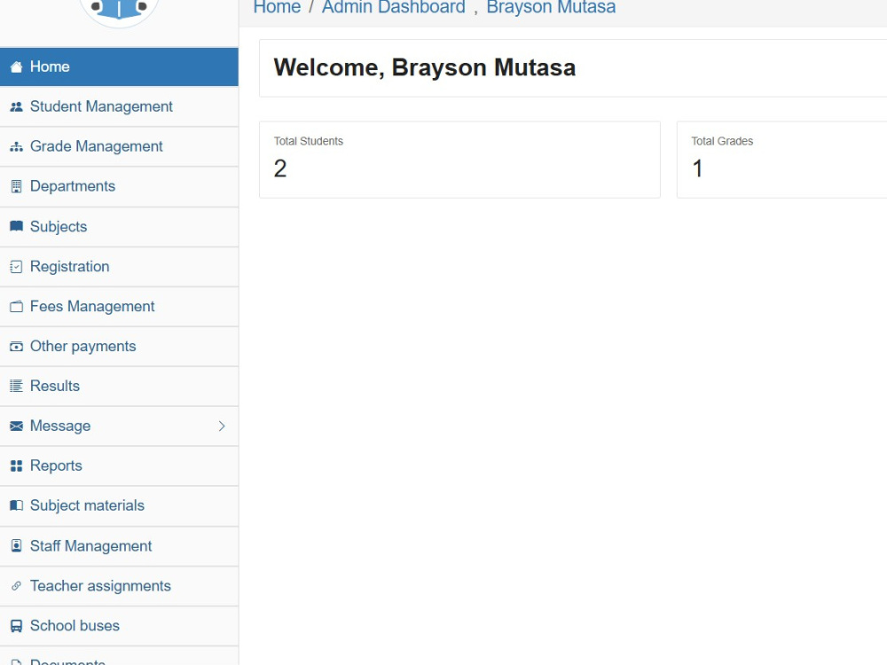Click the Message envelope icon
Image resolution: width=887 pixels, height=665 pixels.
click(x=16, y=426)
